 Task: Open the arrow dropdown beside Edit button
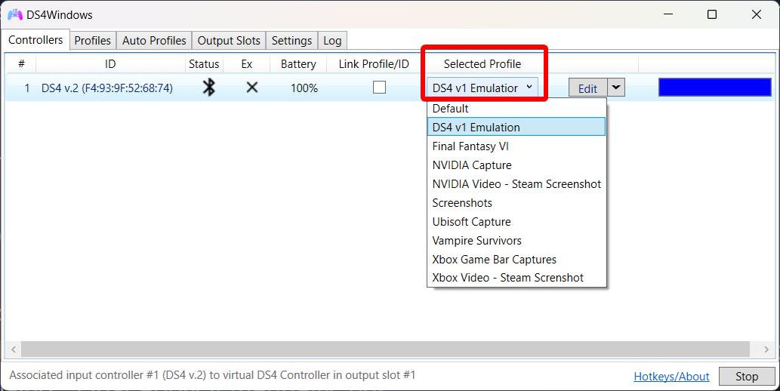coord(616,88)
